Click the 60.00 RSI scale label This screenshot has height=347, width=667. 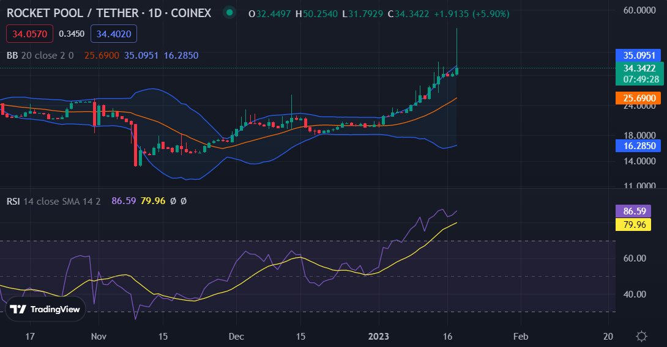[x=635, y=258]
